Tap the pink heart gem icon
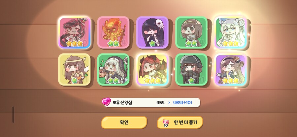 [106, 102]
